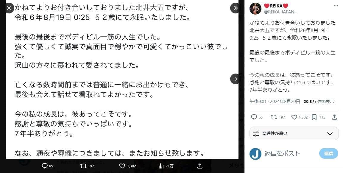Image resolution: width=343 pixels, height=173 pixels.
Task: Like the post via heart under image
Action: (x=122, y=166)
